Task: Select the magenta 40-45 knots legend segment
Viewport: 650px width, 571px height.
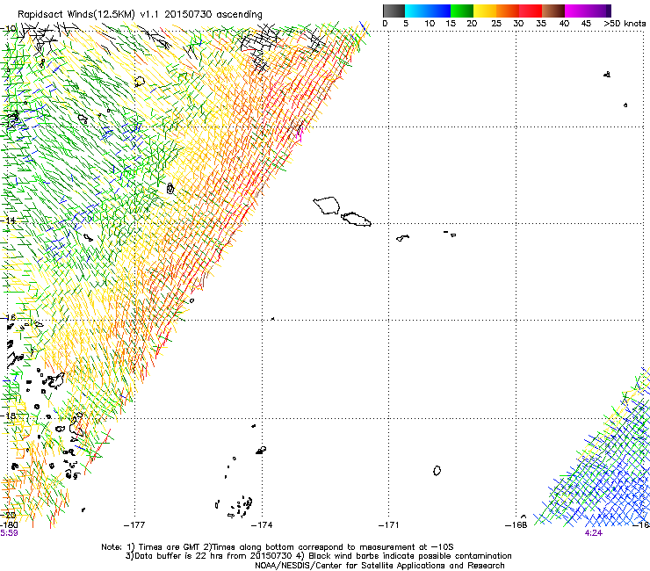Action: (x=576, y=11)
